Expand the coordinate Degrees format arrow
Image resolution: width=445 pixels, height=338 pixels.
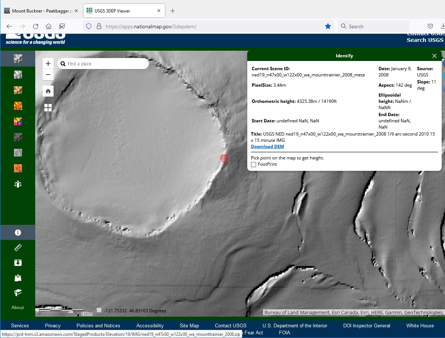point(169,311)
